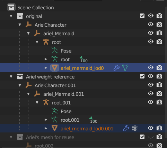The height and width of the screenshot is (148, 167).
Task: Click the armature icon next to root.001
Action: pos(46,102)
